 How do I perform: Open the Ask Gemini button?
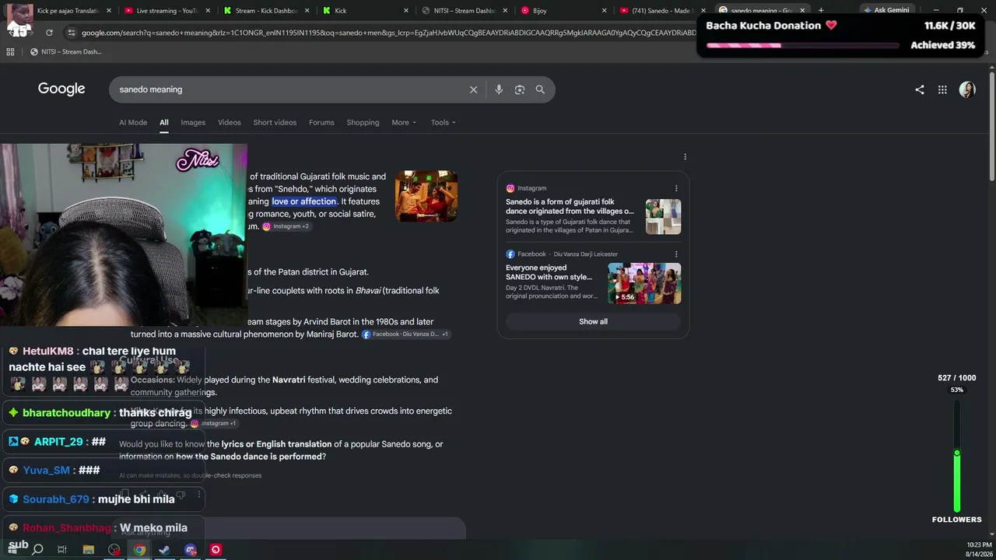(886, 11)
